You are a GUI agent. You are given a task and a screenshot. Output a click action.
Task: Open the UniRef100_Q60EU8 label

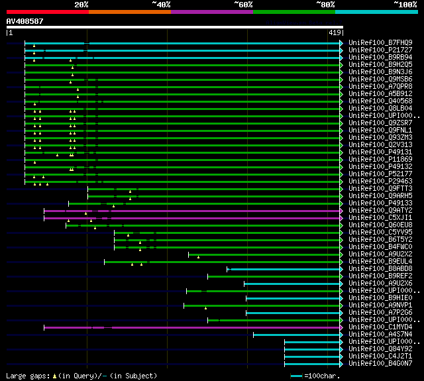click(380, 225)
